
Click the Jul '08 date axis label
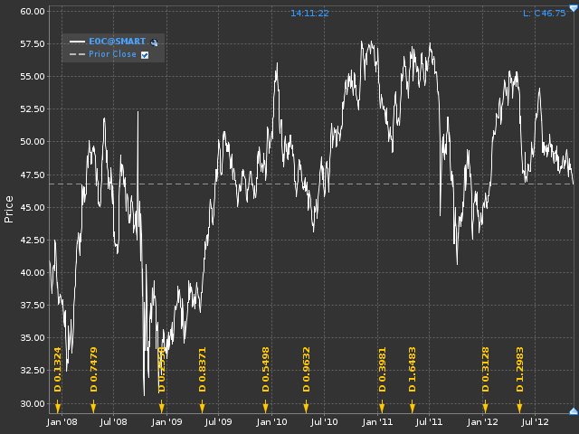click(x=113, y=422)
